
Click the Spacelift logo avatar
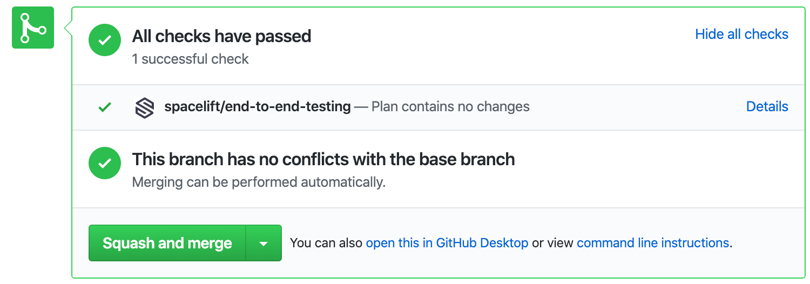145,107
